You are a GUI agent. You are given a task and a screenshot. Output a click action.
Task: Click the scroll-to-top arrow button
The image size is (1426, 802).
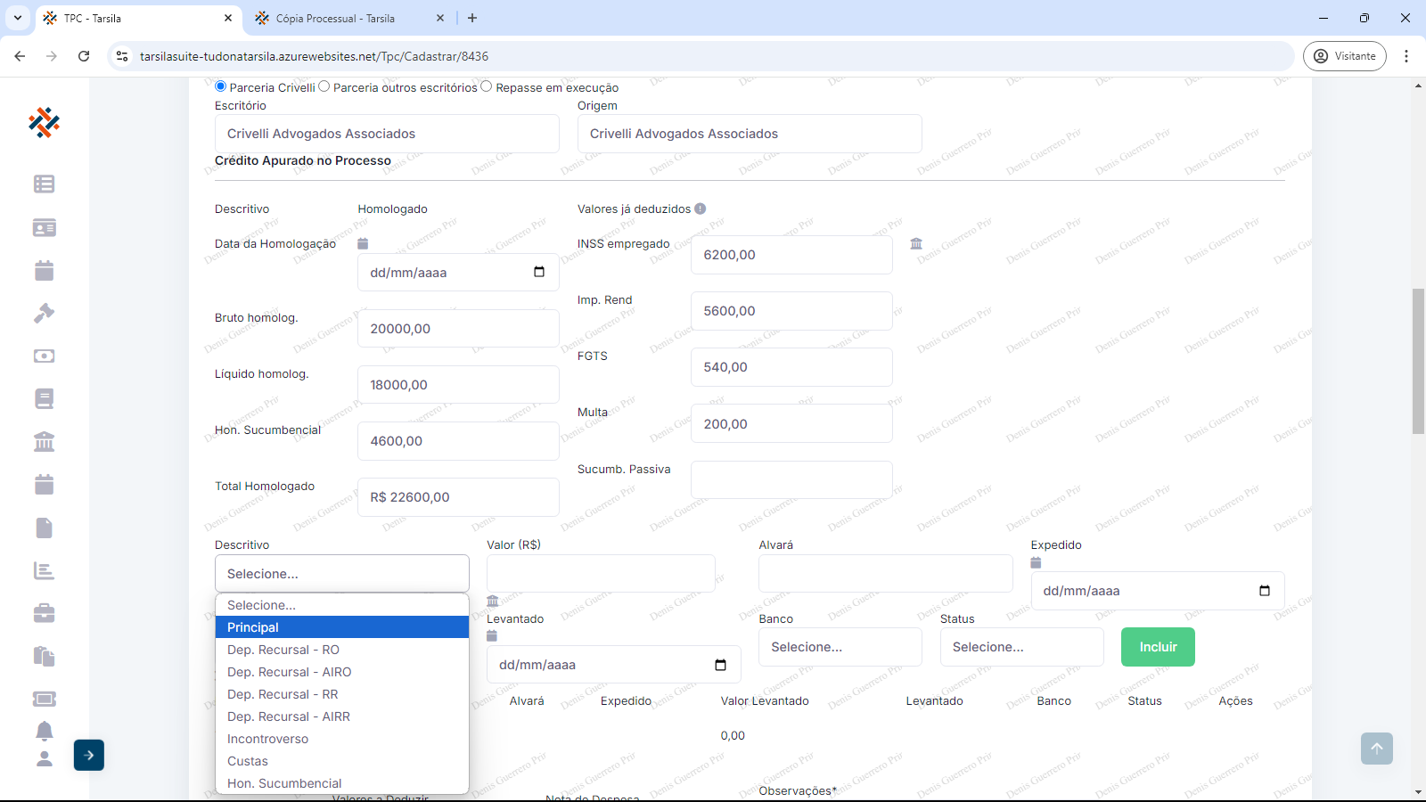click(x=1376, y=749)
